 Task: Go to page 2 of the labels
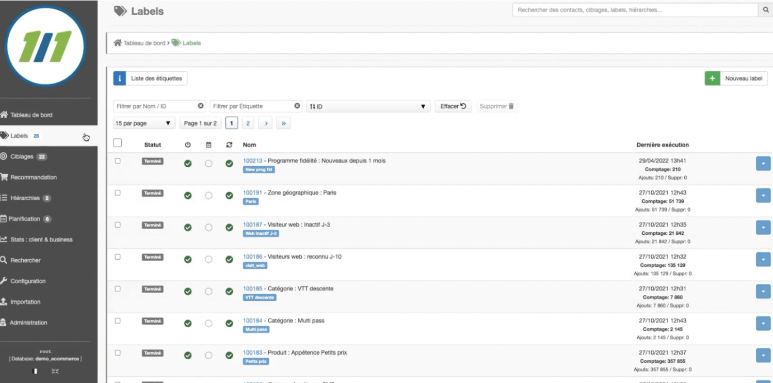coord(248,123)
